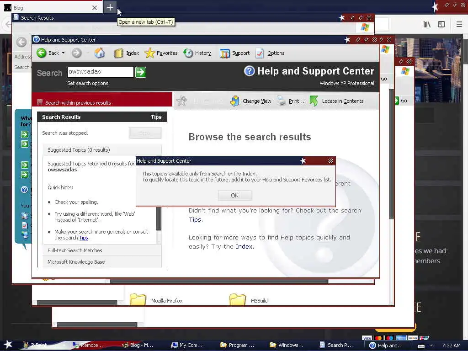Open Tips link in Quick hints
Image resolution: width=468 pixels, height=351 pixels.
[84, 238]
